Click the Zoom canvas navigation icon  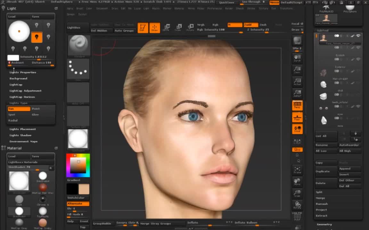pyautogui.click(x=297, y=70)
